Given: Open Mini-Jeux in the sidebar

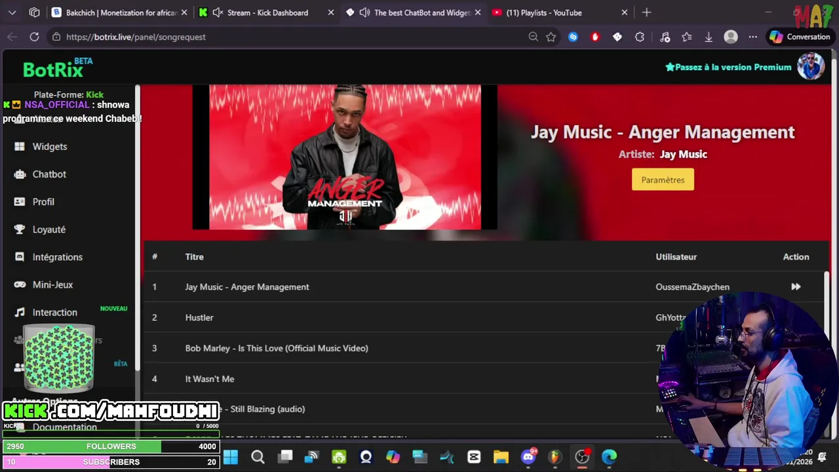Looking at the screenshot, I should [52, 285].
